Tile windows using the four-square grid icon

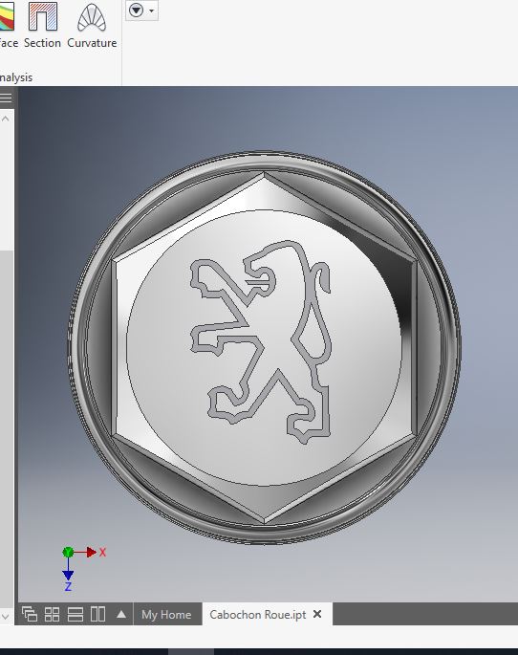53,614
